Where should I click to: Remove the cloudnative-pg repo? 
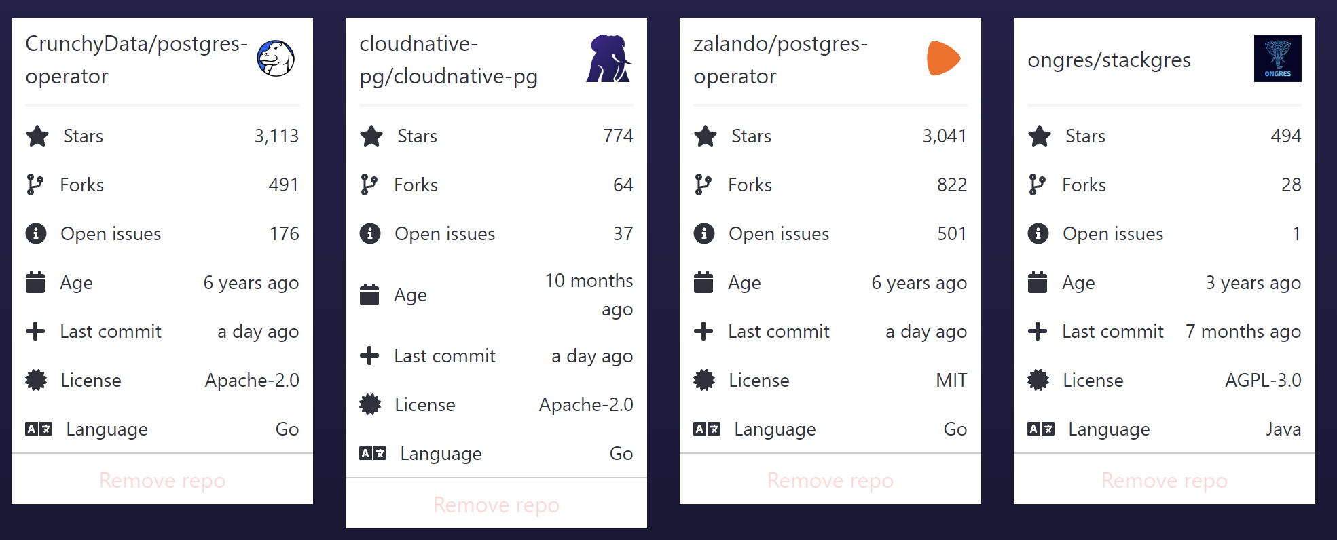point(496,505)
